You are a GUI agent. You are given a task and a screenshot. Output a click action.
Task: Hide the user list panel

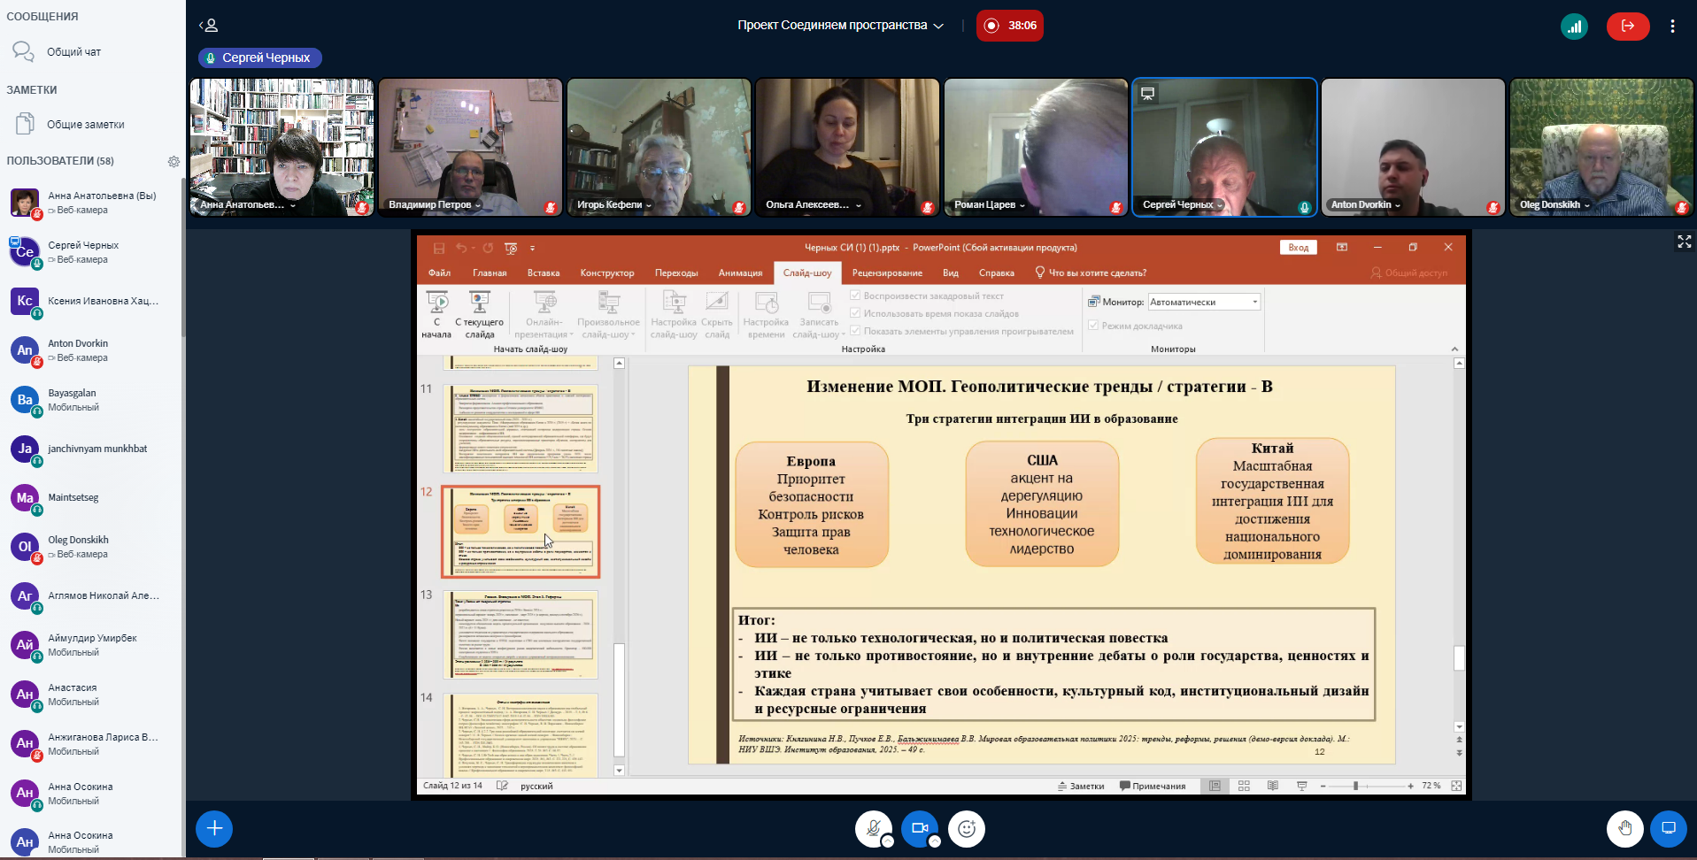pos(208,26)
